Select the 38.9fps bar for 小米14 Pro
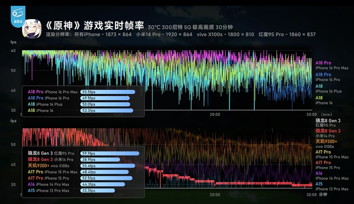The width and height of the screenshot is (354, 204). pyautogui.click(x=100, y=160)
